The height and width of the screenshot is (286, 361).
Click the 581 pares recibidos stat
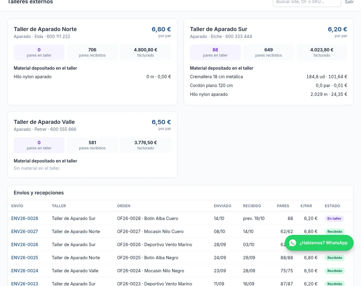tap(92, 145)
